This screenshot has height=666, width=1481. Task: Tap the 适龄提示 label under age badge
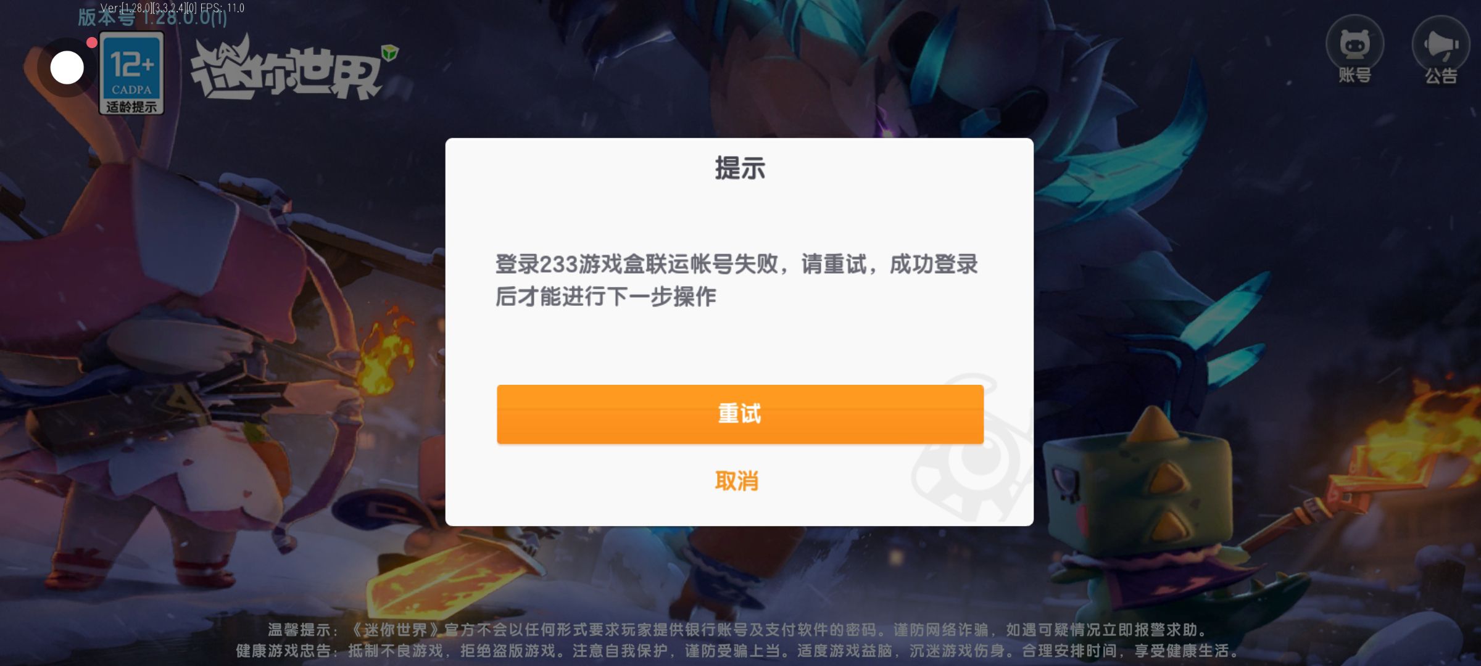131,107
